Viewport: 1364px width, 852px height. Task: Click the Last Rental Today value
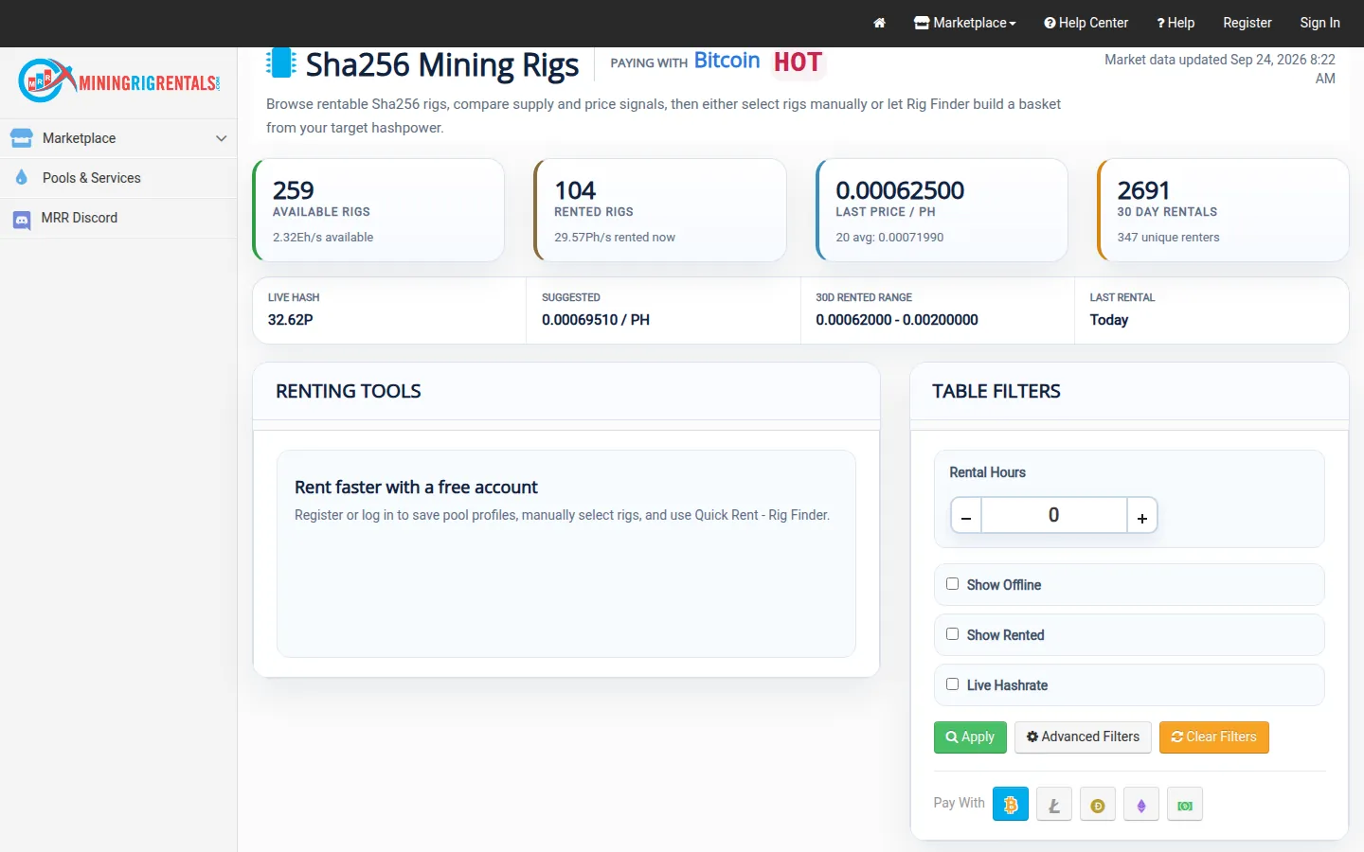1109,320
